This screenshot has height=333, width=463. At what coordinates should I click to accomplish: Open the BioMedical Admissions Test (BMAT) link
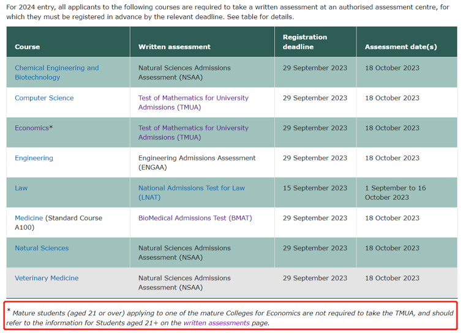pyautogui.click(x=195, y=218)
